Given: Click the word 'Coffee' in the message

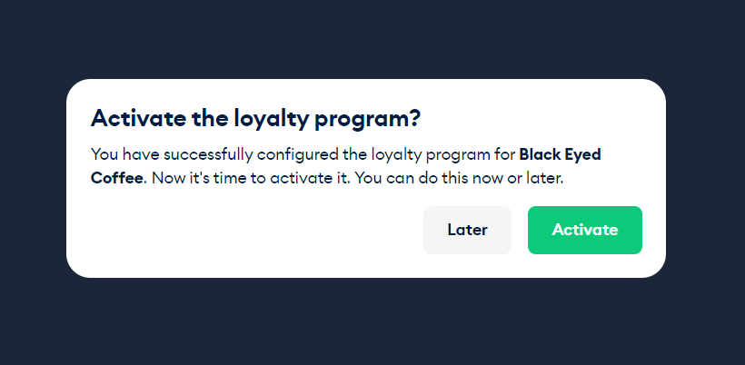Looking at the screenshot, I should point(117,179).
